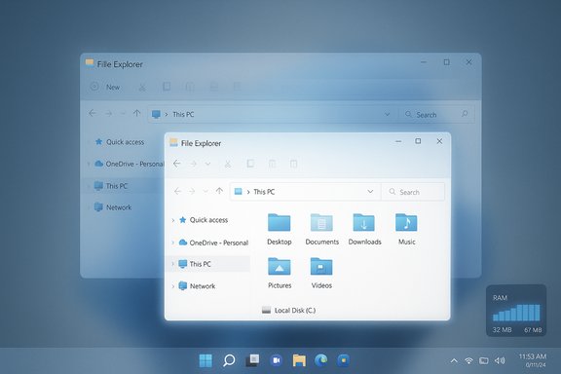The height and width of the screenshot is (374, 561).
Task: Open the Downloads folder
Action: [364, 229]
